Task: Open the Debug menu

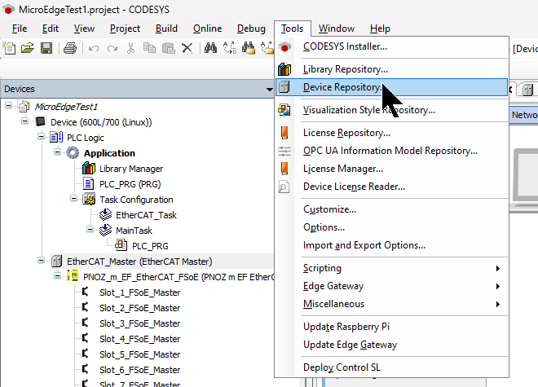Action: point(252,29)
